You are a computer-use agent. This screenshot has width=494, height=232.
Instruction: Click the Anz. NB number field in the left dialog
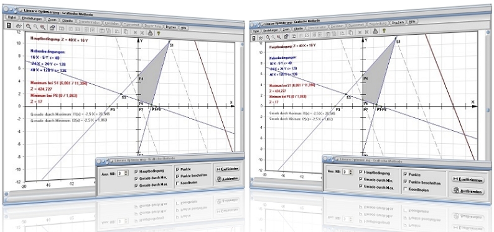(120, 172)
